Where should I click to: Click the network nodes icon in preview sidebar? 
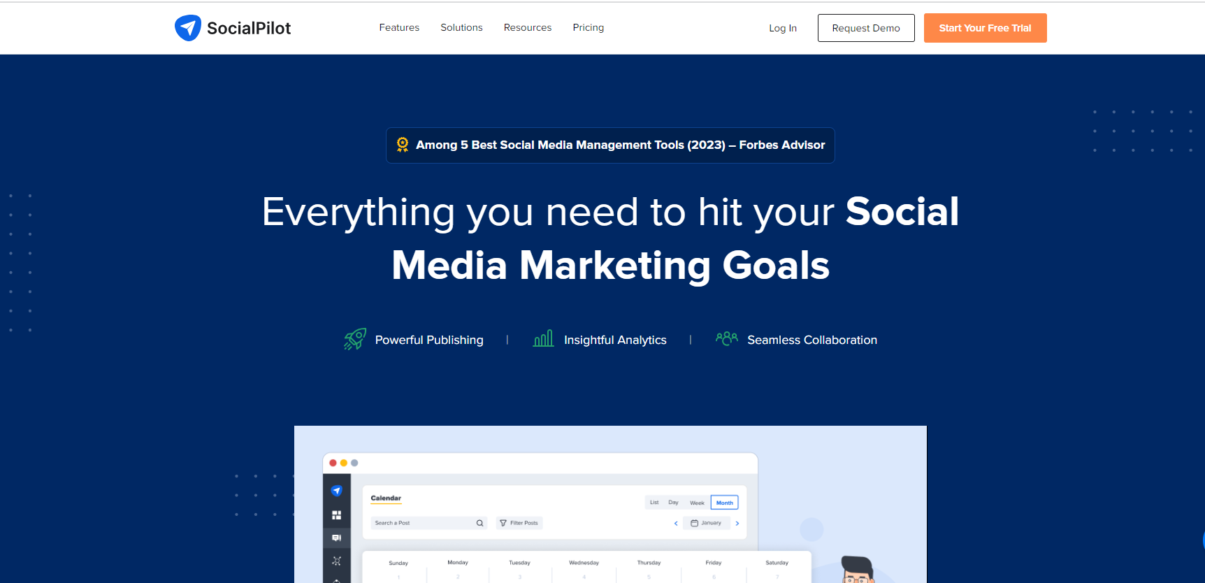(x=336, y=561)
